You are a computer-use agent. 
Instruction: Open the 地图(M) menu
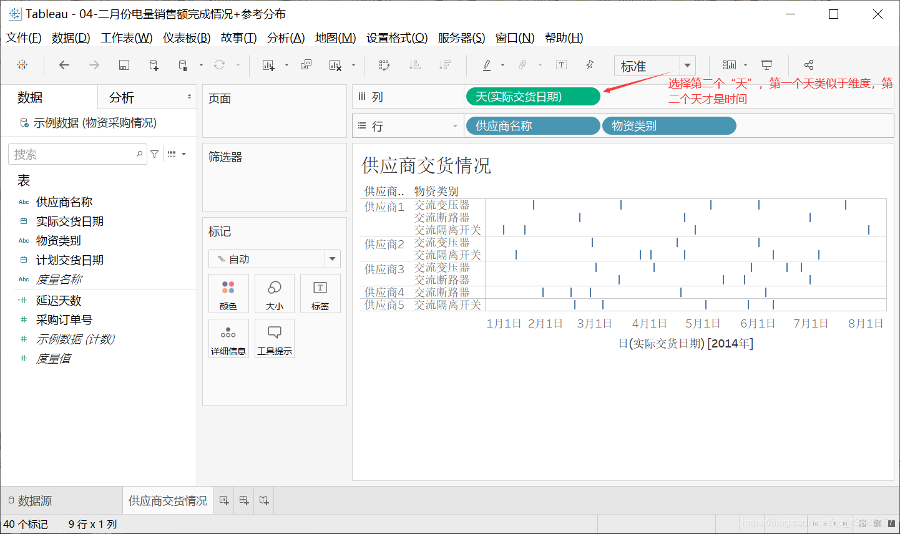pos(336,38)
